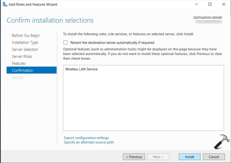
Task: Close the Add Roles and Features Wizard
Action: [223, 4]
